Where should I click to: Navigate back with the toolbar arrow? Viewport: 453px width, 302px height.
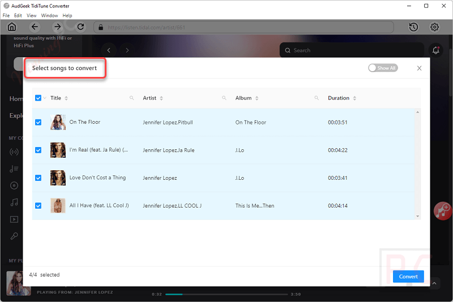tap(35, 27)
